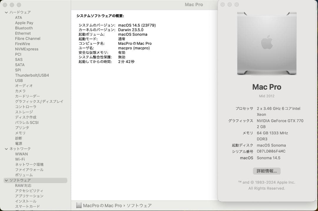Open RAW対応 under software
Screen dimensions: 318x211
(x=23, y=186)
